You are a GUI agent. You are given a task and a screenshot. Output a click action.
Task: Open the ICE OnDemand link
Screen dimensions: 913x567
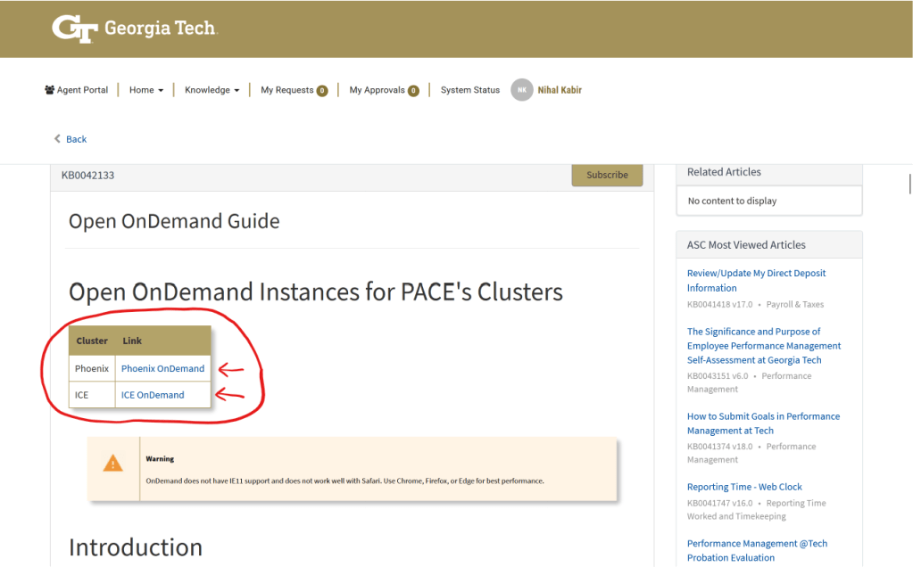[153, 395]
